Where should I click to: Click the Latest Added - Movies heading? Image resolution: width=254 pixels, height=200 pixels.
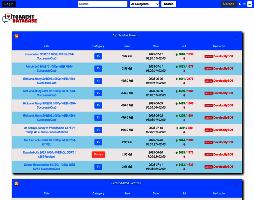[x=126, y=183]
